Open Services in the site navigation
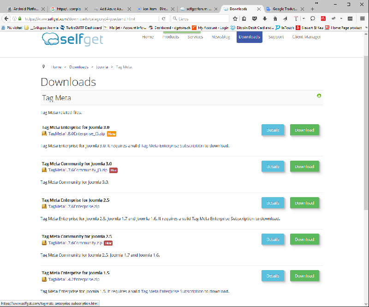Image resolution: width=369 pixels, height=307 pixels. [x=195, y=37]
